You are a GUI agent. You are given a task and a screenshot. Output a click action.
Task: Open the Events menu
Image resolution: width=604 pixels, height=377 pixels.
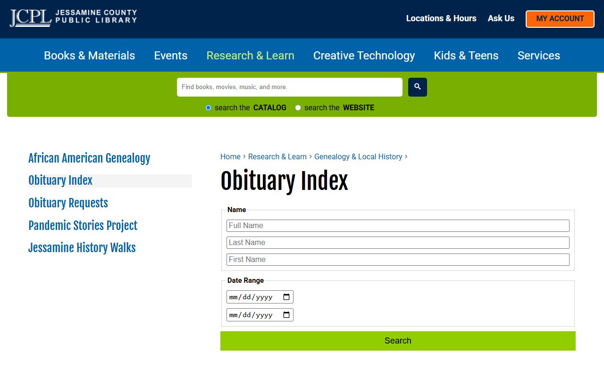[170, 56]
